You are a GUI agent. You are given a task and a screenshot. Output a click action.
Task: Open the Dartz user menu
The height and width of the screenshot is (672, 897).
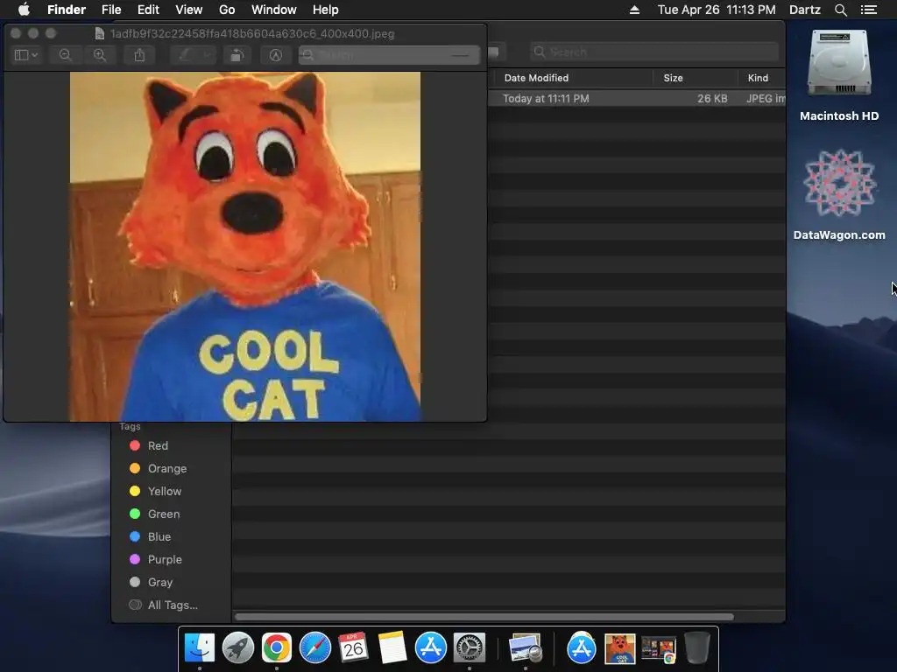pos(804,10)
